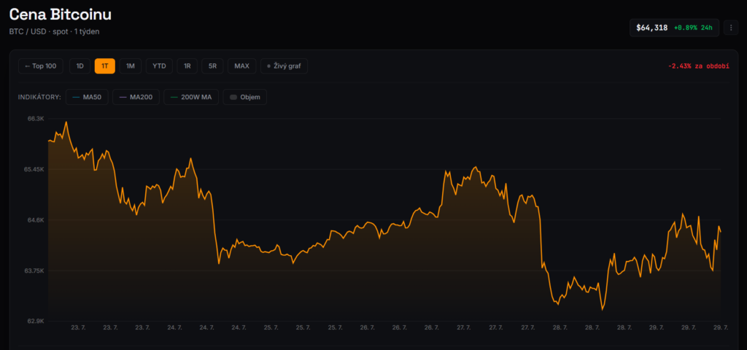
Task: Click the 62.9K axis label
Action: click(x=36, y=321)
